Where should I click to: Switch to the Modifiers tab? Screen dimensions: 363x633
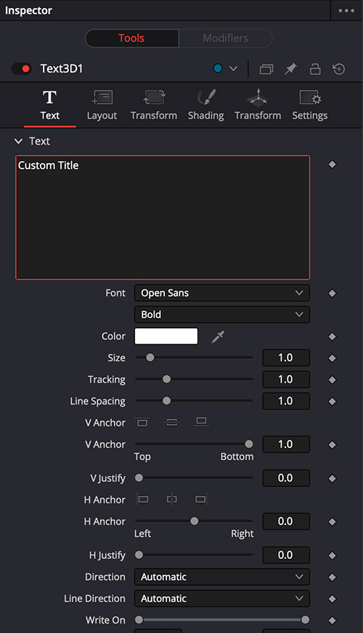(x=226, y=38)
